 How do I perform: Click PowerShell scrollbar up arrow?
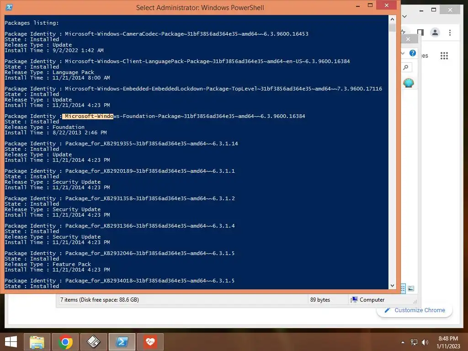(x=392, y=19)
